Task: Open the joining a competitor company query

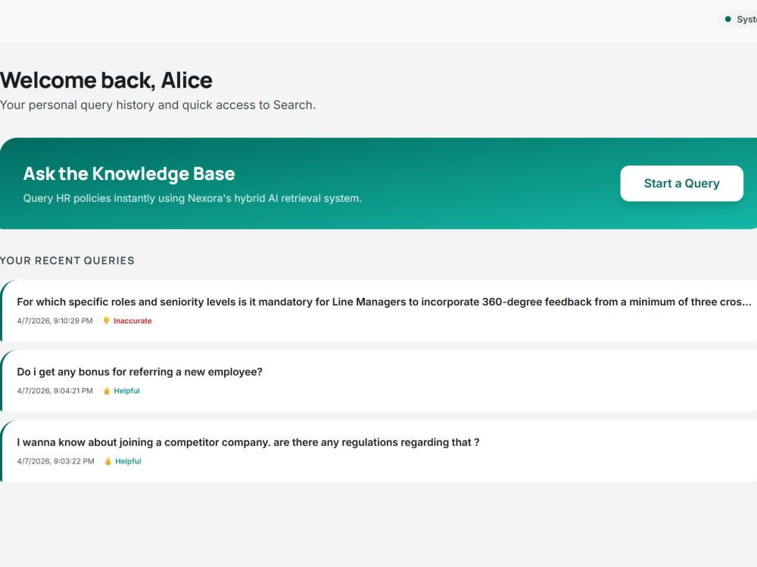Action: (x=379, y=451)
